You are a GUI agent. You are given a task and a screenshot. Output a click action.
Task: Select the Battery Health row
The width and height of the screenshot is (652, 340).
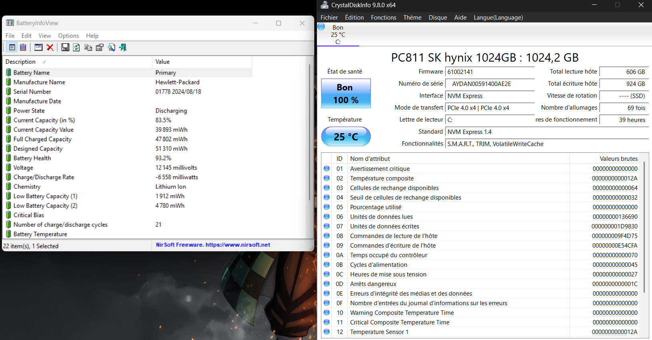click(32, 158)
